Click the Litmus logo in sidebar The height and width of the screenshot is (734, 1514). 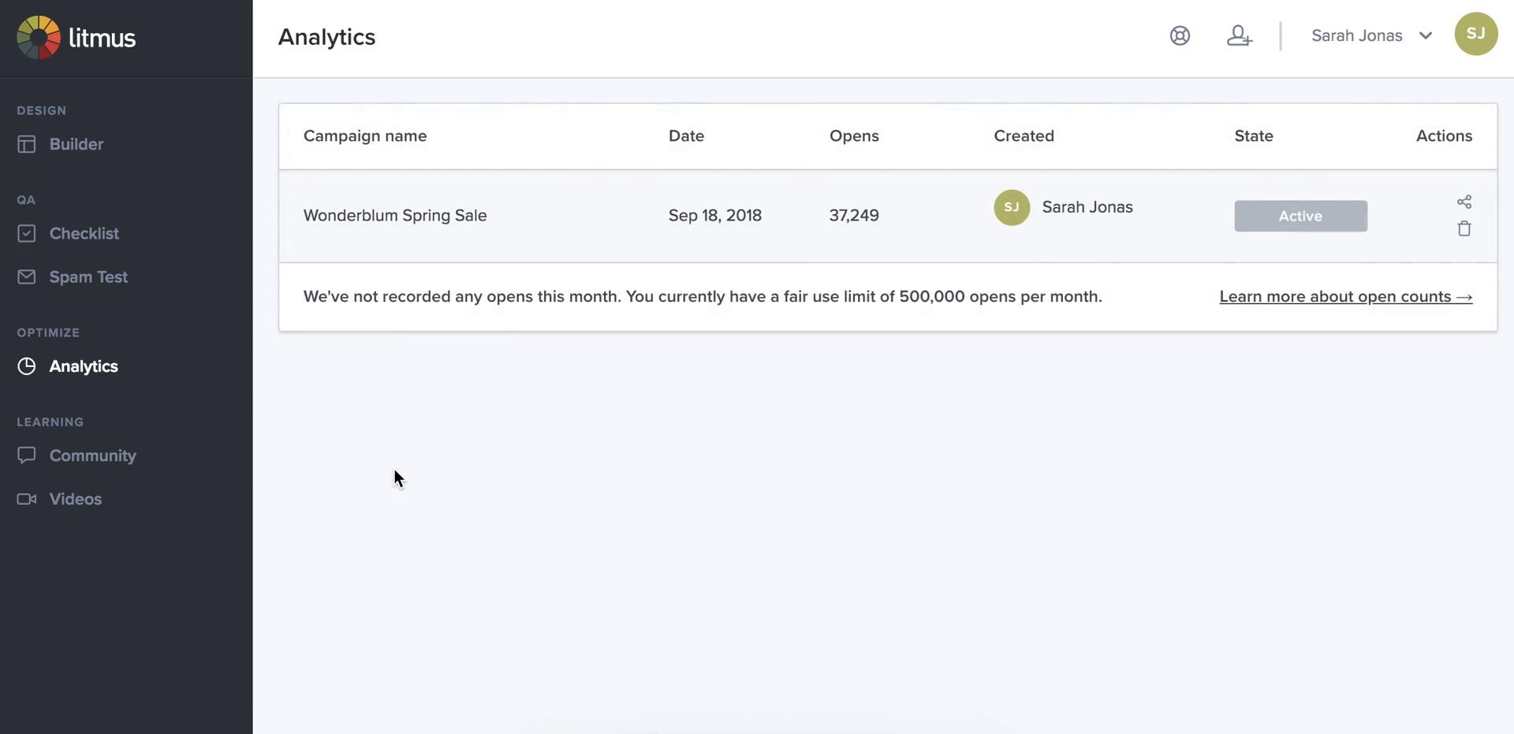pyautogui.click(x=76, y=37)
